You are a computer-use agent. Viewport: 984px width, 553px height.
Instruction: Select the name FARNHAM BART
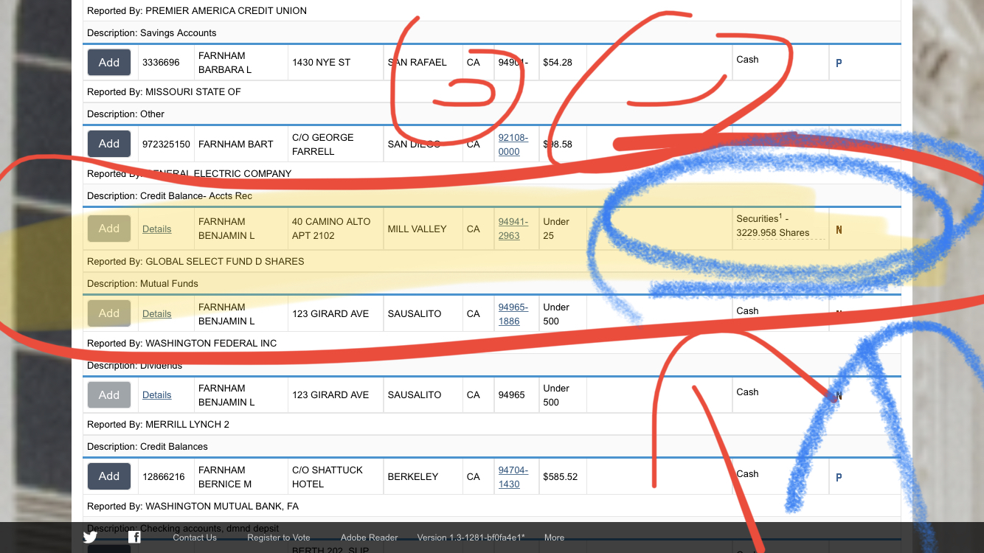pos(236,145)
